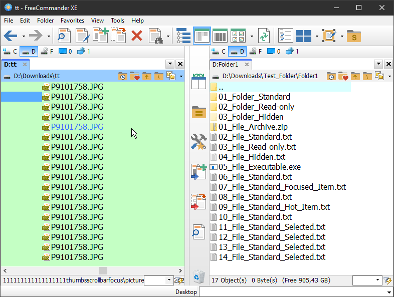The height and width of the screenshot is (297, 394).
Task: Expand the layout splitter dropdown arrow
Action: [x=317, y=36]
